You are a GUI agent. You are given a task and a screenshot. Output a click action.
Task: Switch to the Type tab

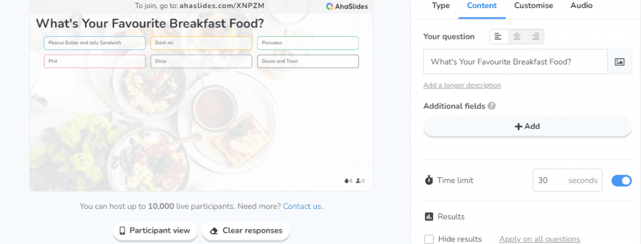tap(441, 6)
